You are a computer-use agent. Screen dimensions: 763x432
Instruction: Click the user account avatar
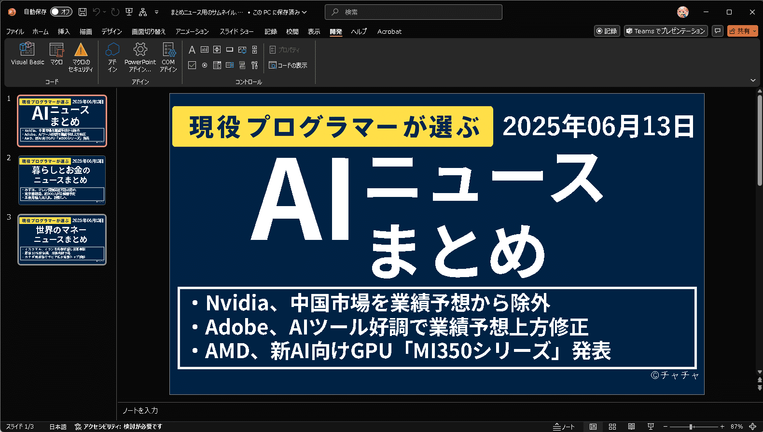[x=683, y=12]
